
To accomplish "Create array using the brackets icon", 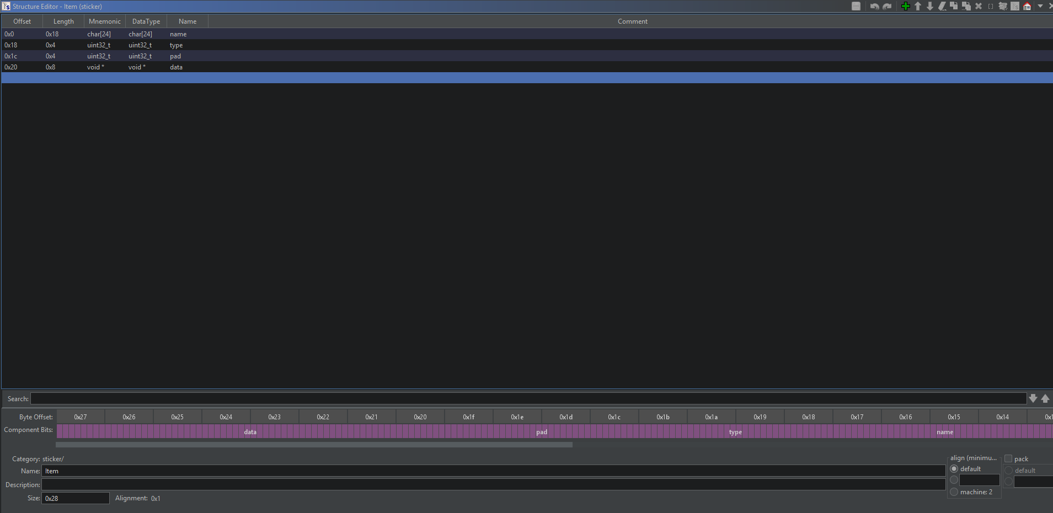I will click(x=991, y=7).
